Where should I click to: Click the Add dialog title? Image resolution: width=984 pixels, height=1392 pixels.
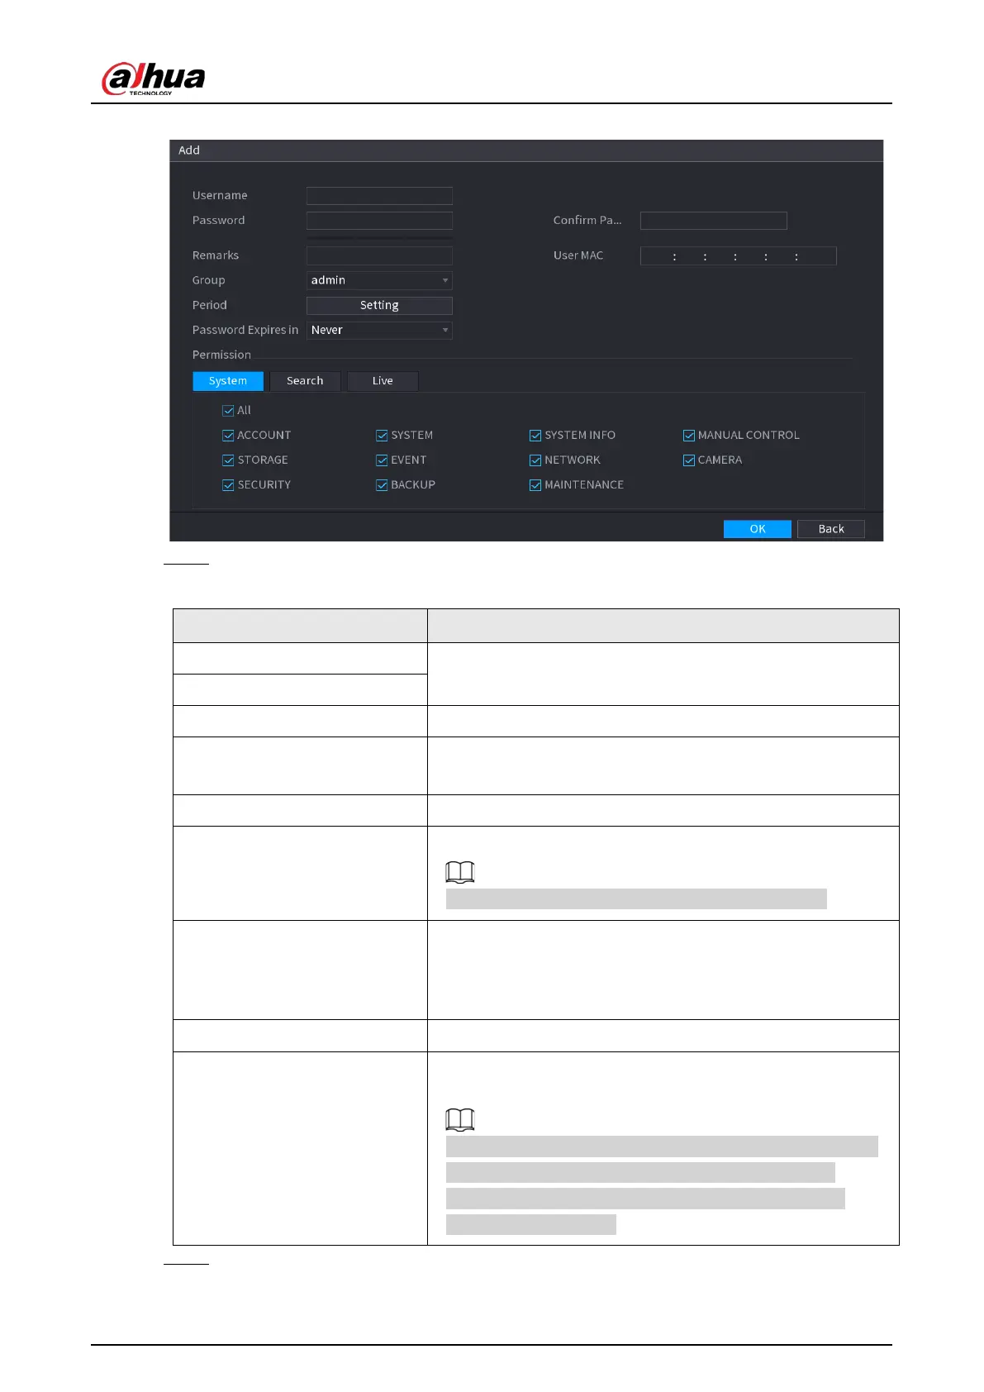click(189, 150)
